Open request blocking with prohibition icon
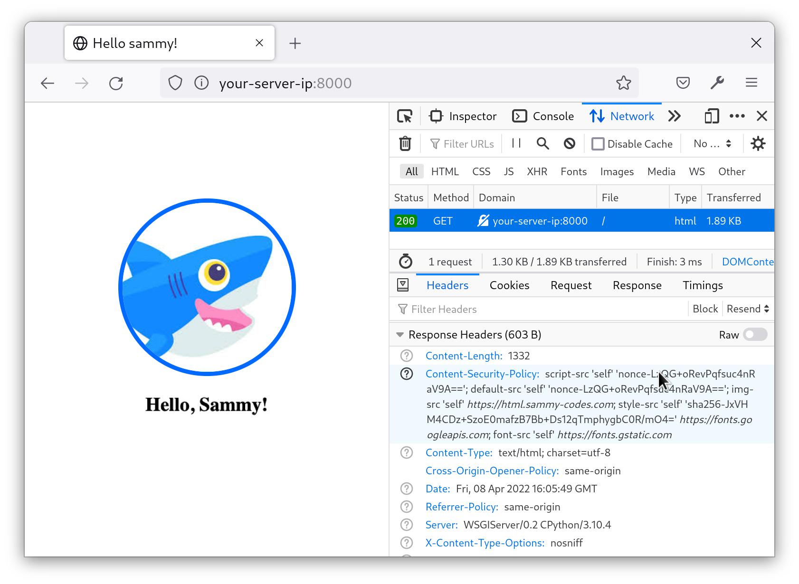This screenshot has height=584, width=799. [x=569, y=143]
